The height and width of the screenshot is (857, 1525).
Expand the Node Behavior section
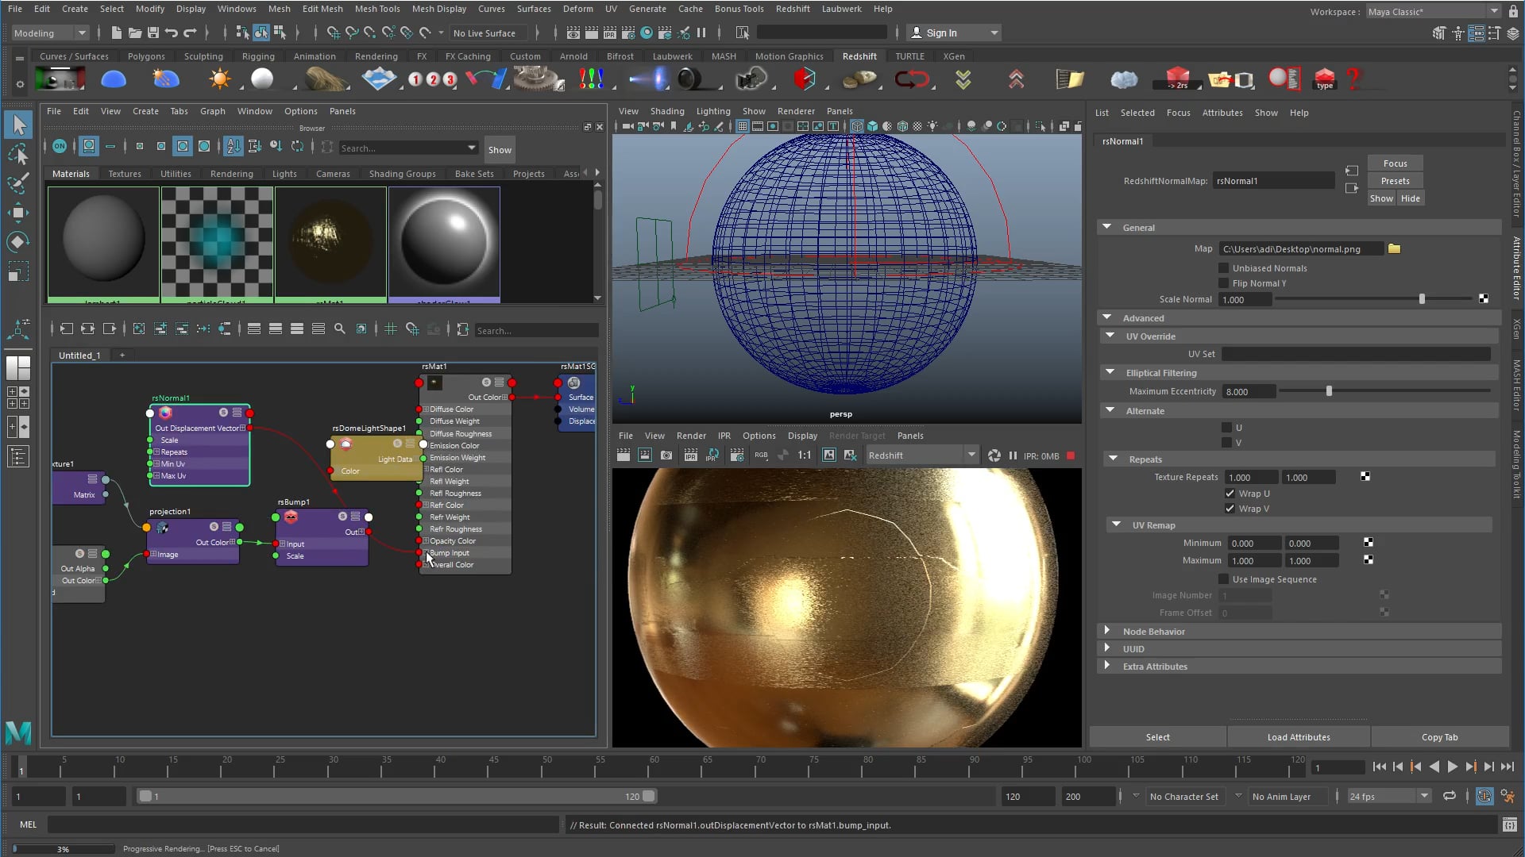1109,631
